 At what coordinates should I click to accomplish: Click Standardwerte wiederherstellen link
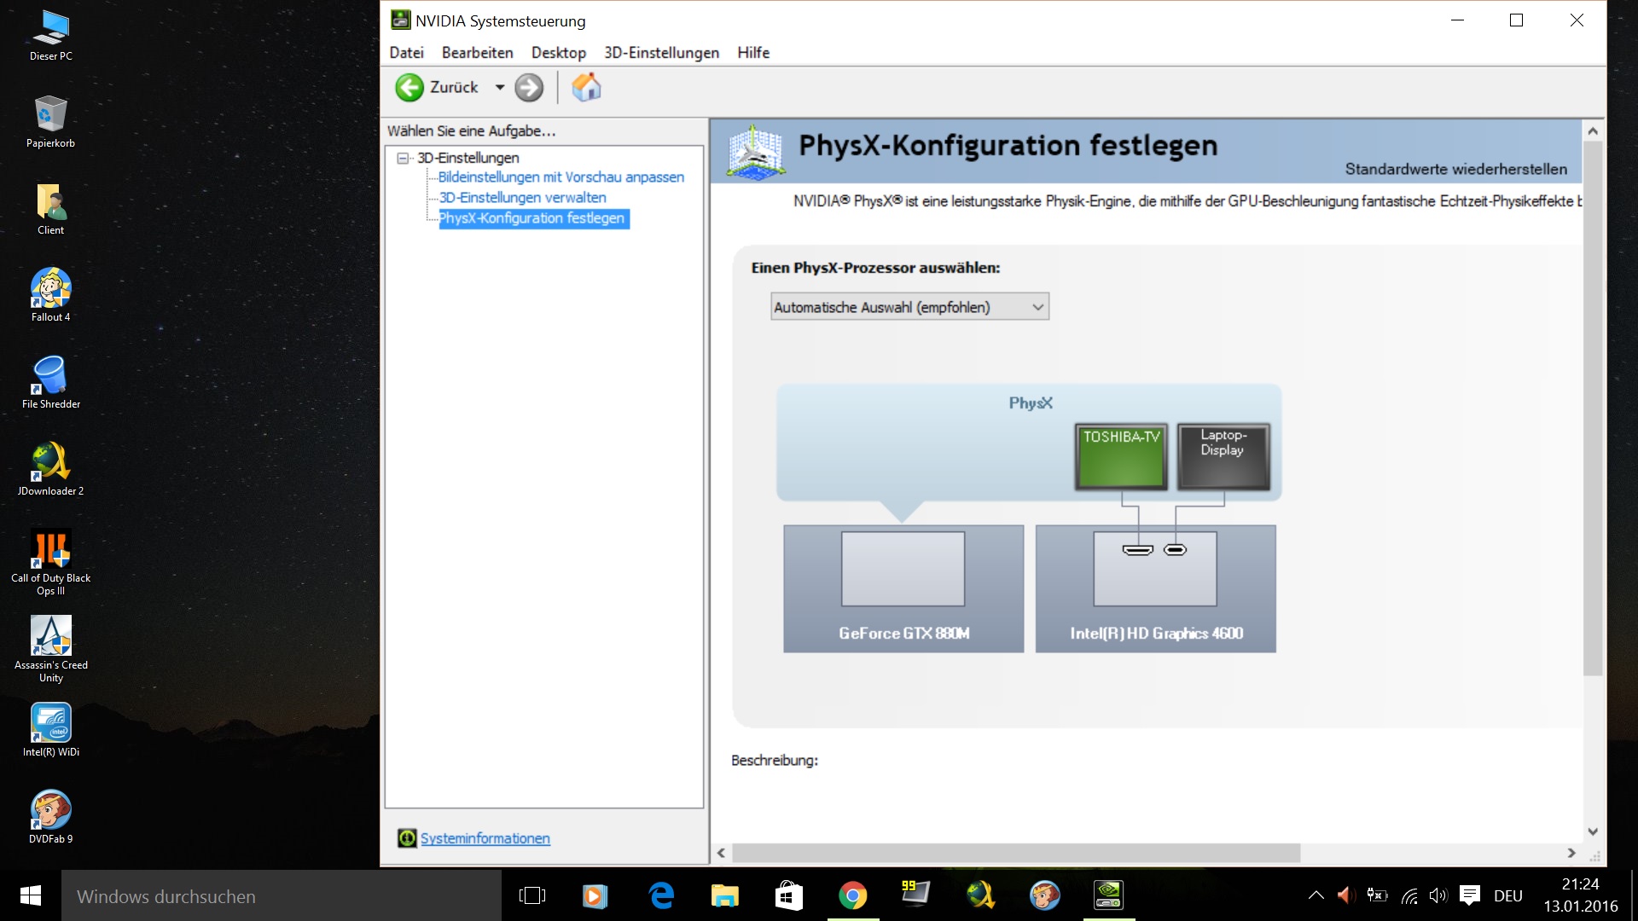point(1455,169)
